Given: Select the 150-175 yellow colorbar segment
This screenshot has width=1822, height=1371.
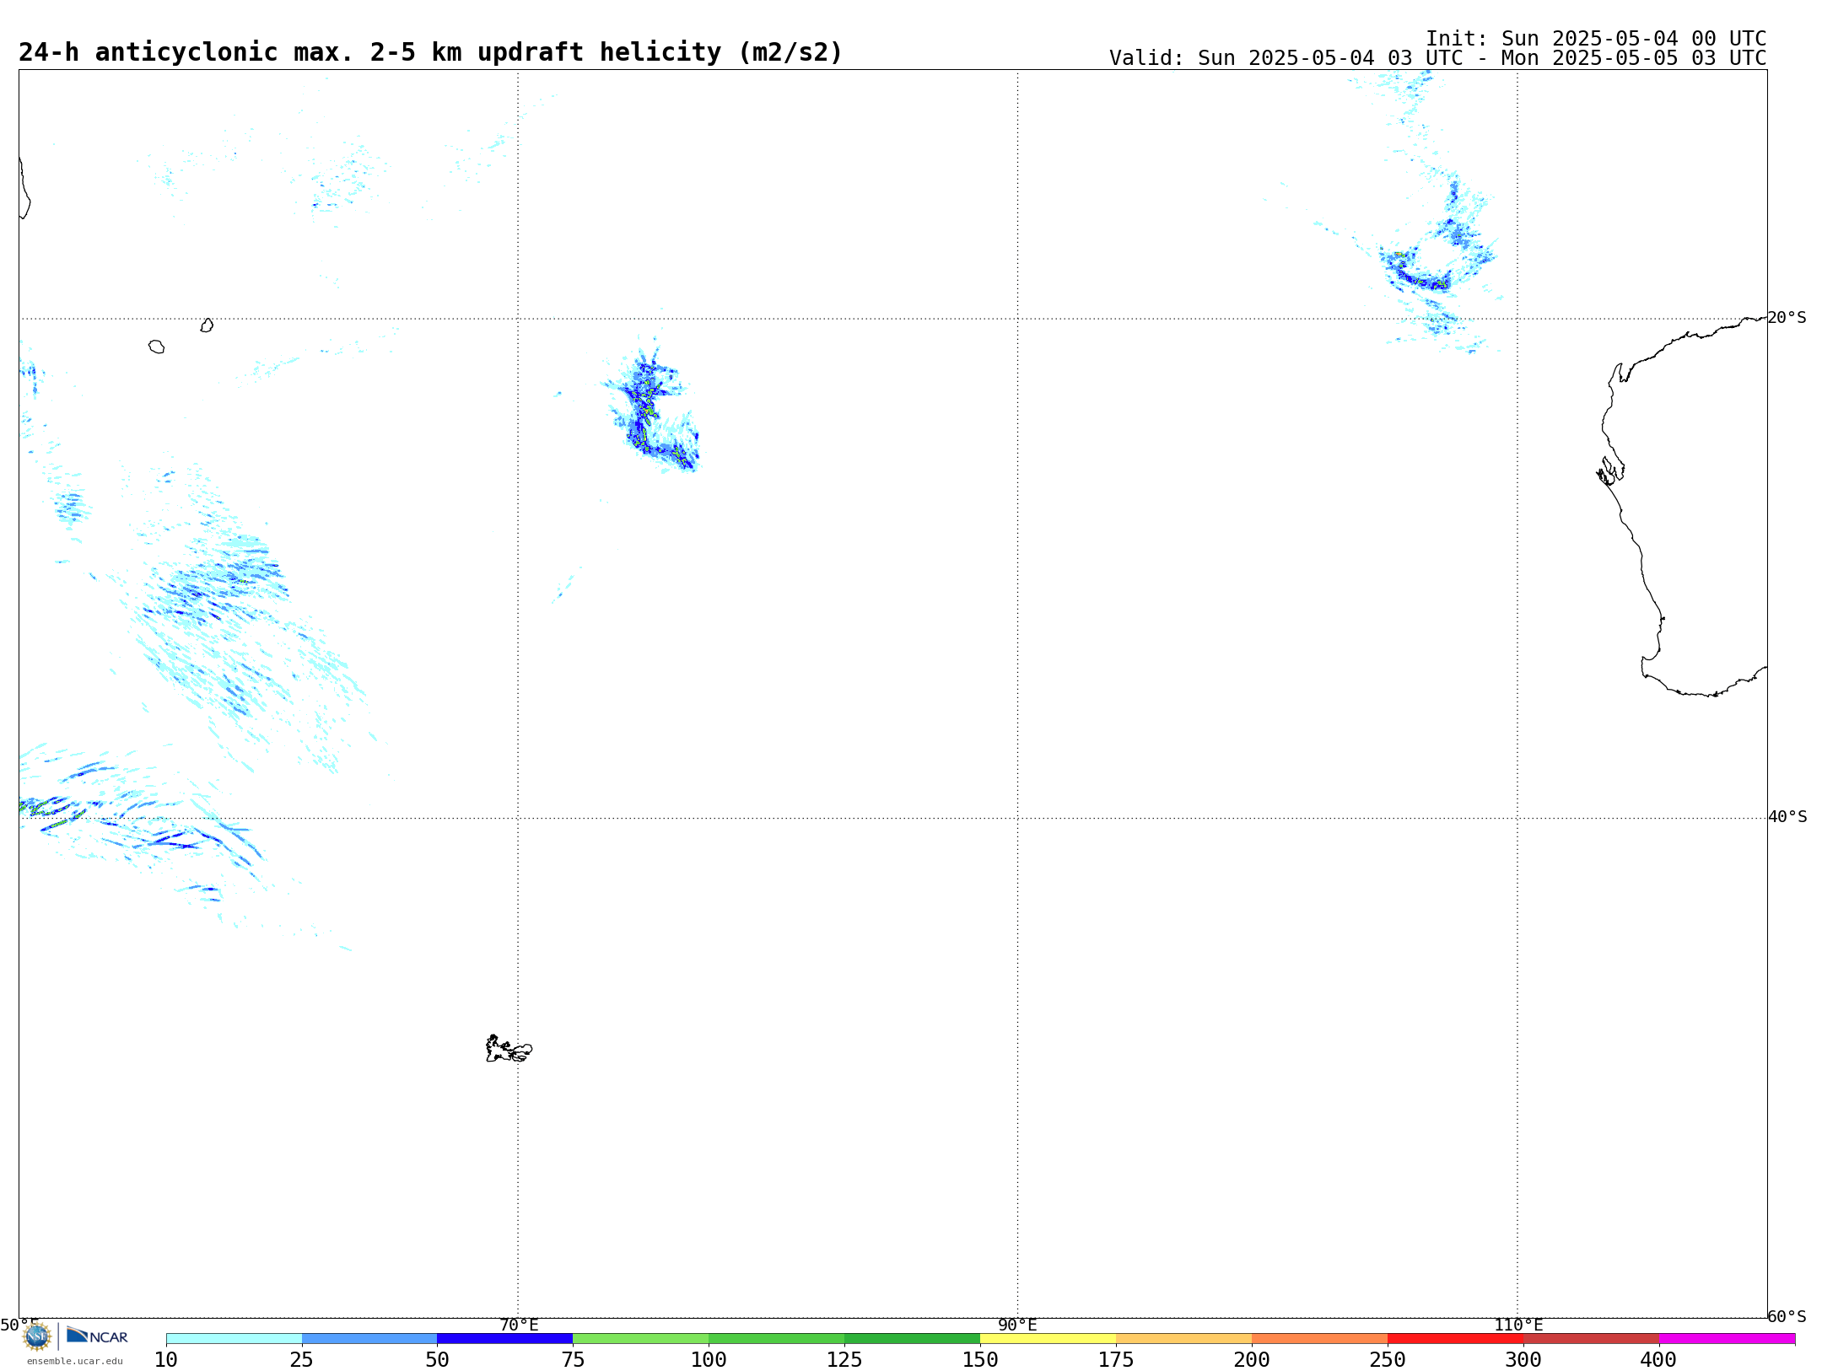Looking at the screenshot, I should 1048,1339.
